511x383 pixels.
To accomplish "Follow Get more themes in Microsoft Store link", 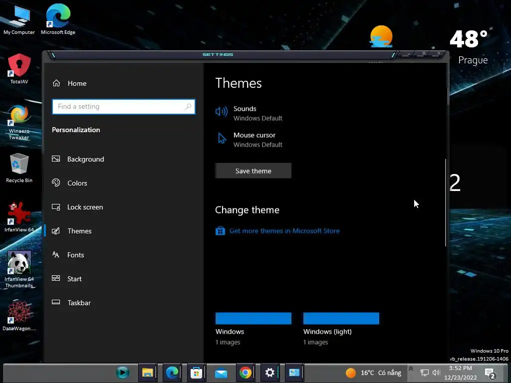I will coord(284,231).
